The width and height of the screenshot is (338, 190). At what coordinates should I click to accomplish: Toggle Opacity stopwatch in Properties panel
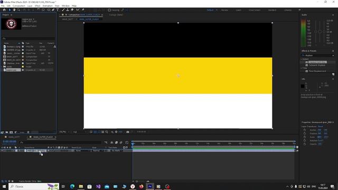pos(305,144)
